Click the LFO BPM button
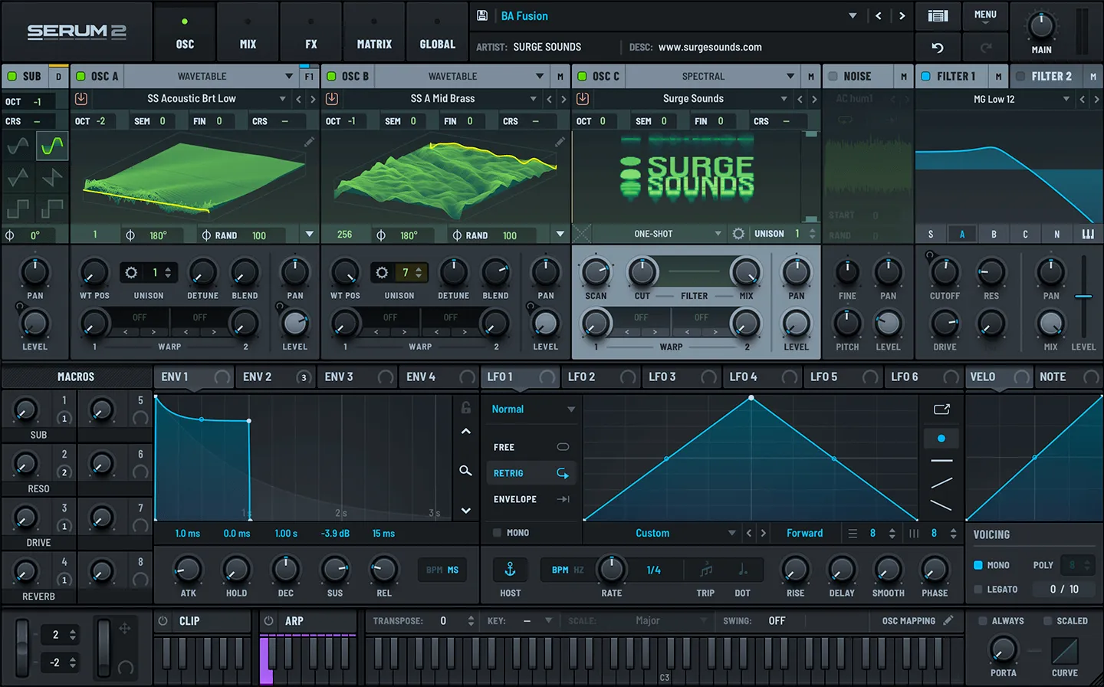 [x=560, y=570]
